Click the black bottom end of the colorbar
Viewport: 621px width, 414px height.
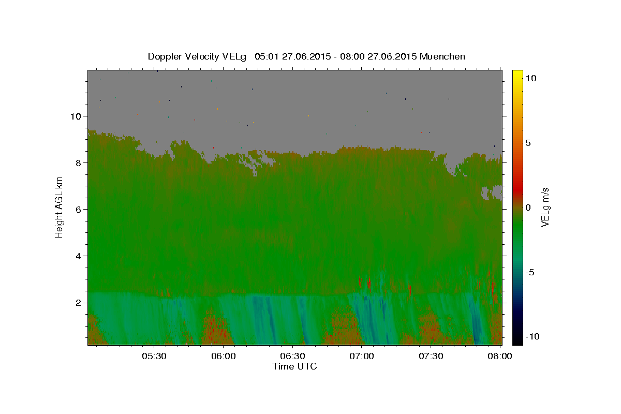(x=517, y=339)
